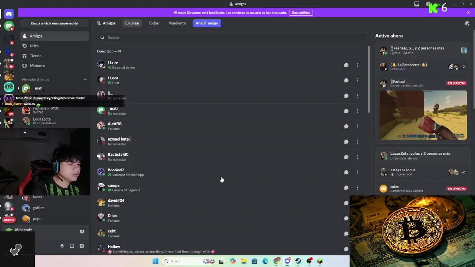This screenshot has width=475, height=267.
Task: Open _mati_ direct message in sidebar
Action: tap(55, 88)
